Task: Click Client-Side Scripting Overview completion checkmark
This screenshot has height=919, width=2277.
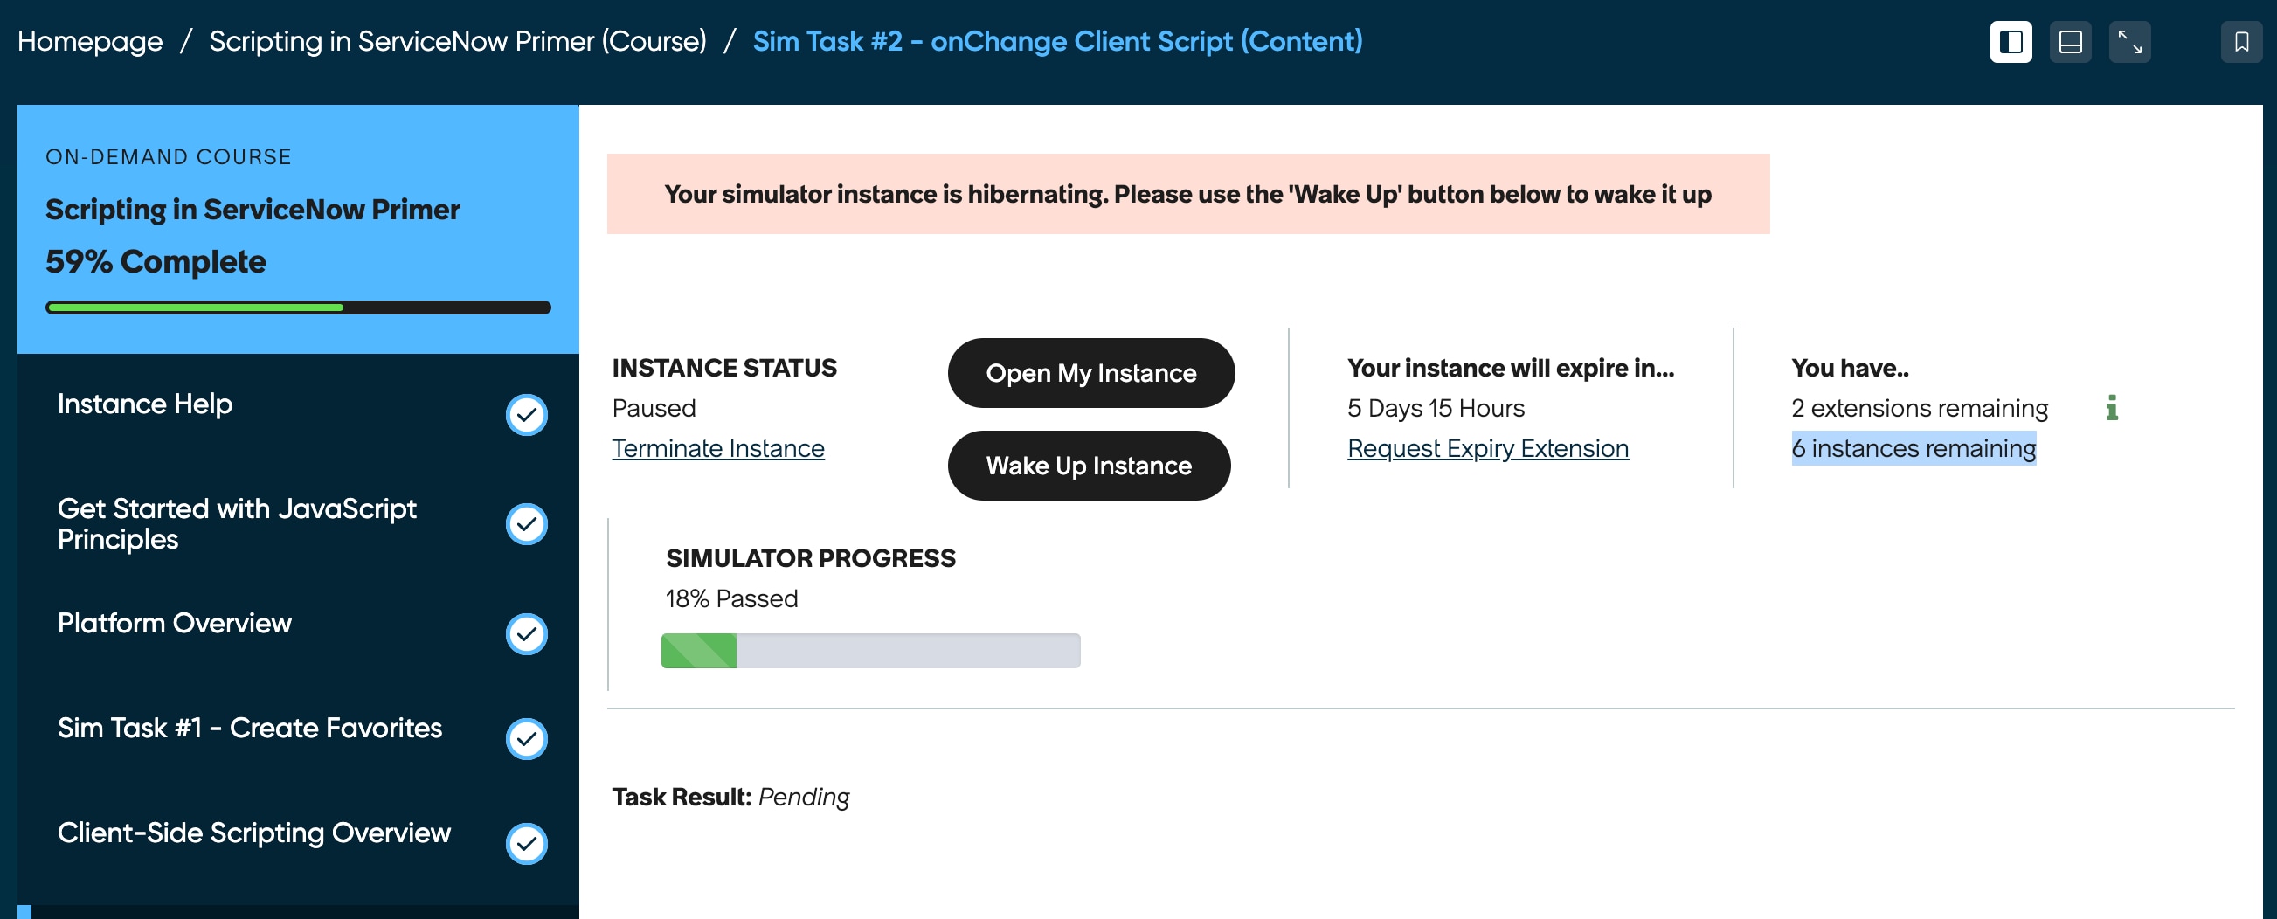Action: 526,843
